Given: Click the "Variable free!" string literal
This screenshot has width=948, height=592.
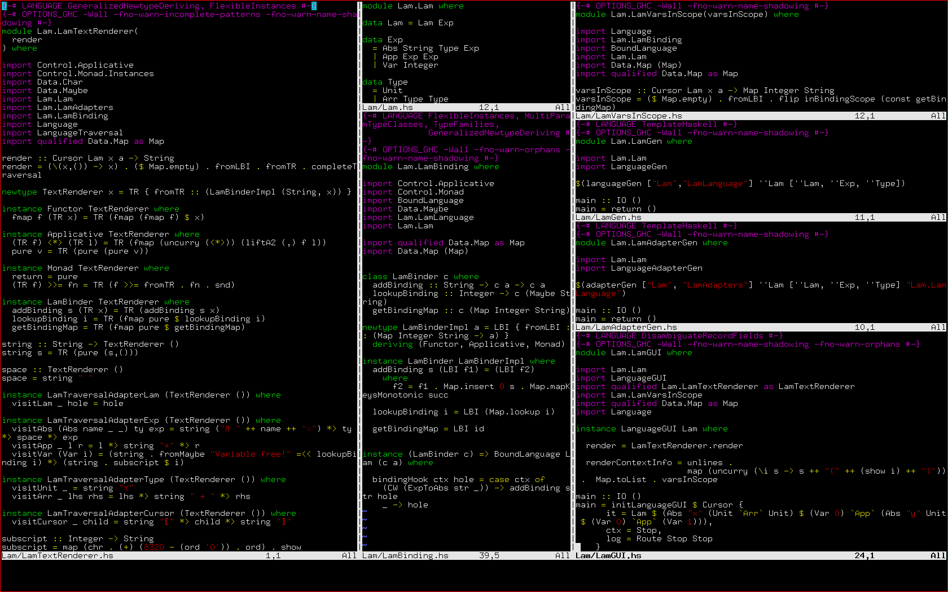Looking at the screenshot, I should (250, 454).
